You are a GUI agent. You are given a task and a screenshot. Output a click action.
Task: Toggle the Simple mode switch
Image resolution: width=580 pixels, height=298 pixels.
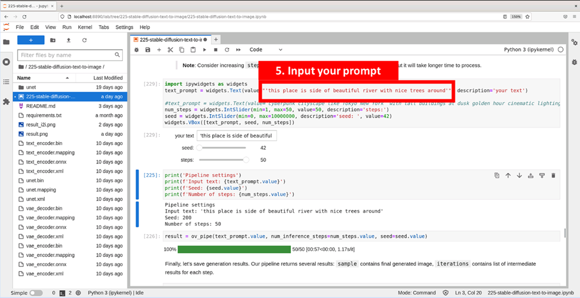coord(36,293)
